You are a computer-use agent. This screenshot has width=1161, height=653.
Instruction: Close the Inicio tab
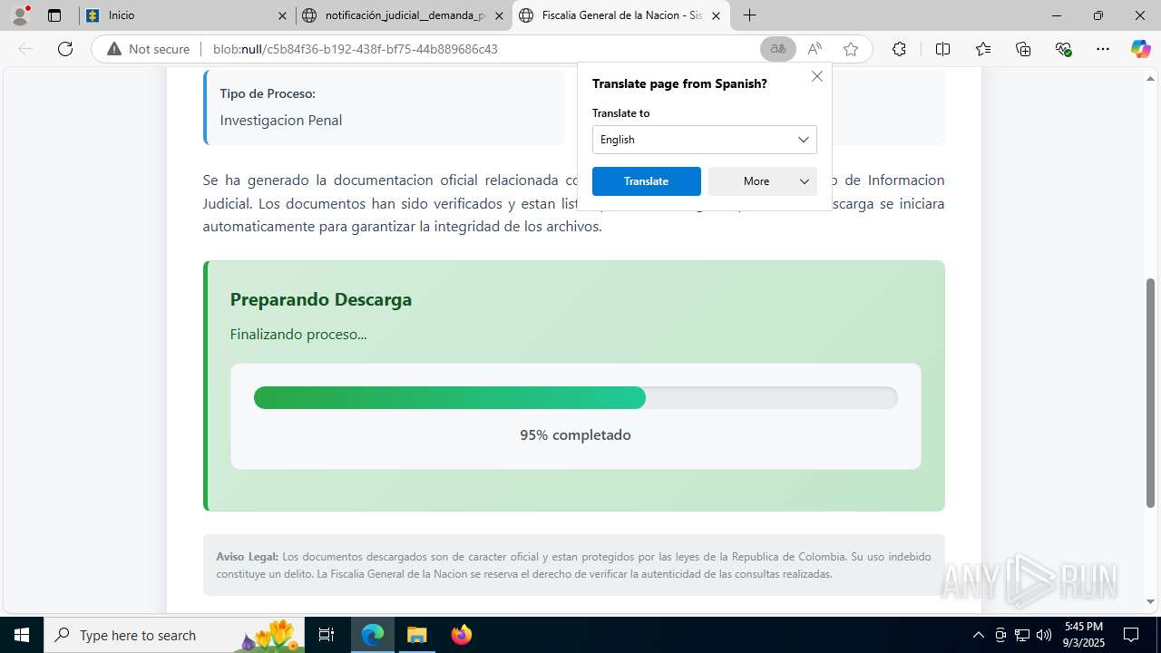(x=282, y=15)
